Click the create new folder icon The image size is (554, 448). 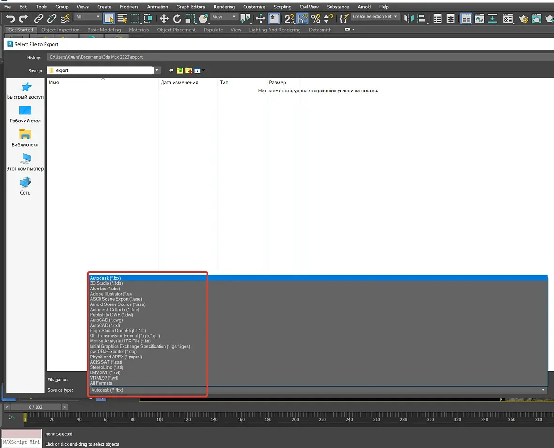[189, 70]
